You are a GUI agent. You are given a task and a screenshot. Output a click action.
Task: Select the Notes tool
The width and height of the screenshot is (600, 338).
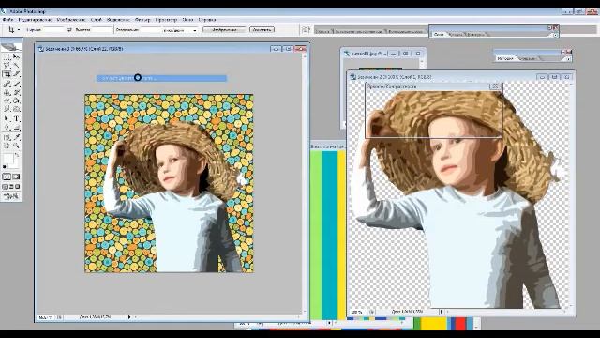point(7,137)
